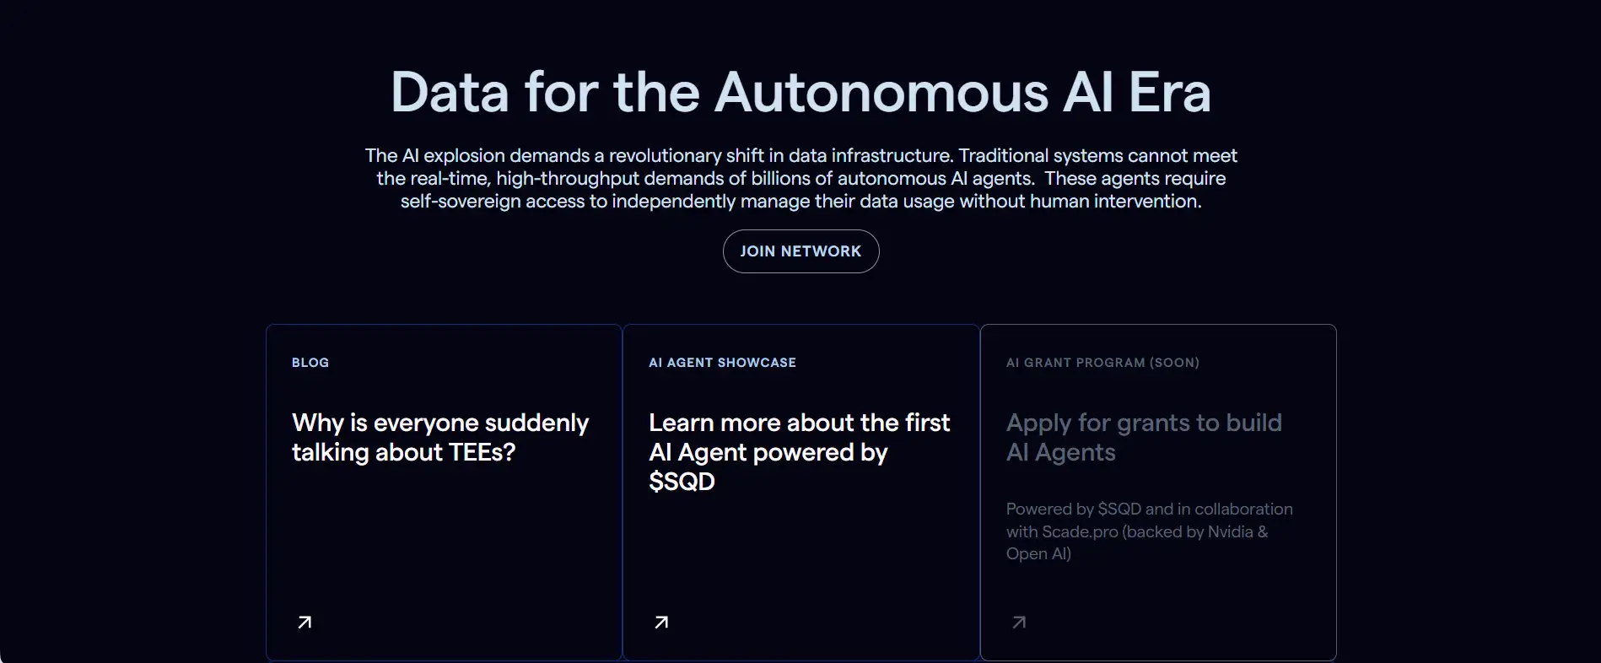Click the "$SQD" word in showcase title
Image resolution: width=1601 pixels, height=663 pixels.
(x=682, y=482)
